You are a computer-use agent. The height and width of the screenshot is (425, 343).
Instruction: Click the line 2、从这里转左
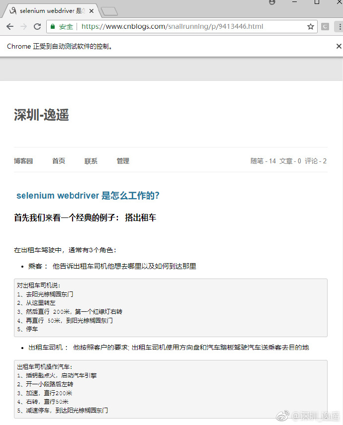36,303
